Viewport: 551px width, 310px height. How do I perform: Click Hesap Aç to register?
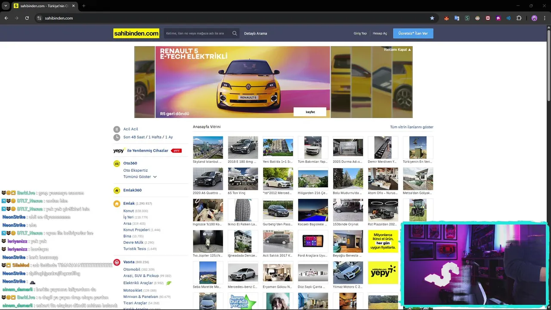[380, 33]
